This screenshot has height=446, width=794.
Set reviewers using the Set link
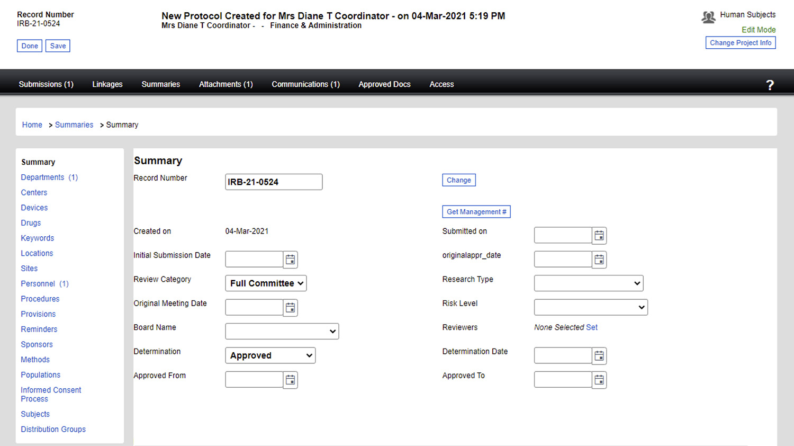(x=592, y=327)
